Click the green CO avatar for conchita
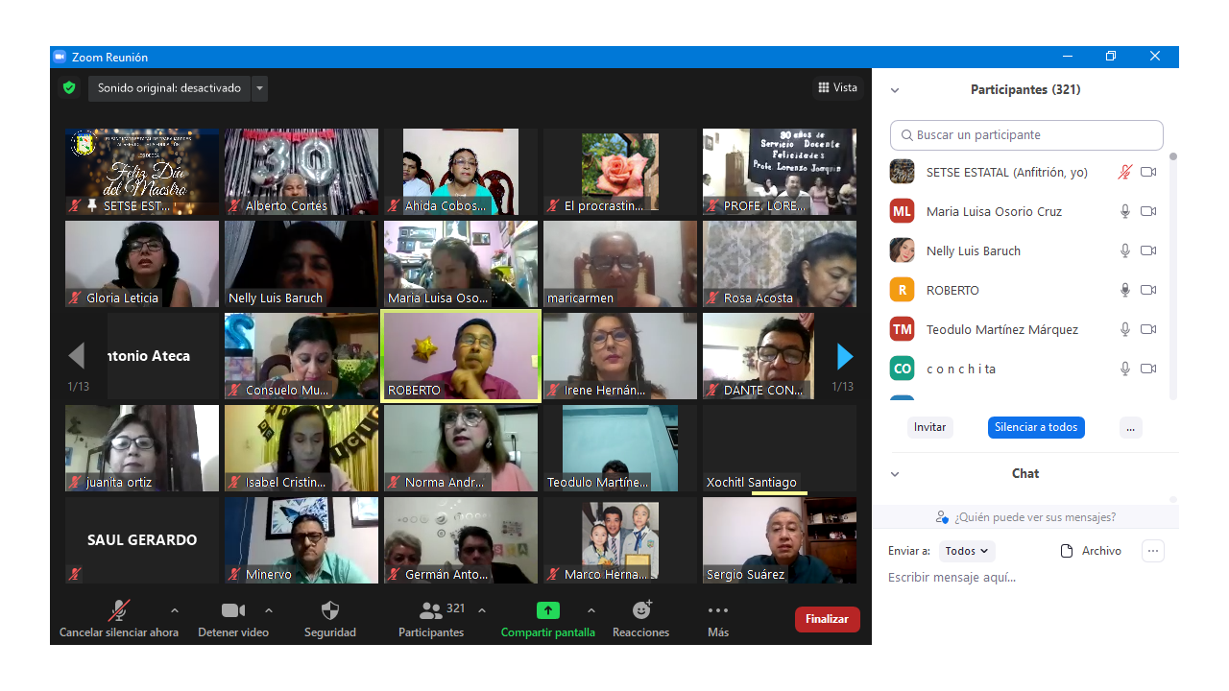This screenshot has height=691, width=1229. [902, 369]
